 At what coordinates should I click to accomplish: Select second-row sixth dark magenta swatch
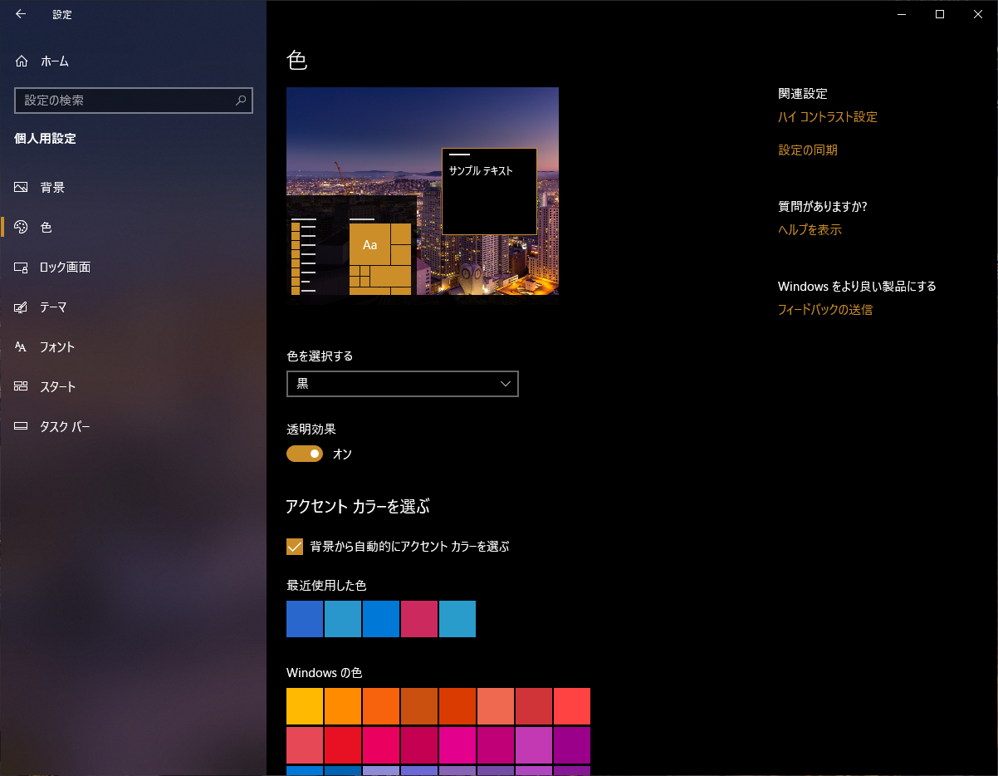(x=496, y=745)
